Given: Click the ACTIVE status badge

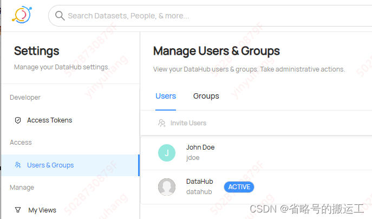Looking at the screenshot, I should 239,187.
